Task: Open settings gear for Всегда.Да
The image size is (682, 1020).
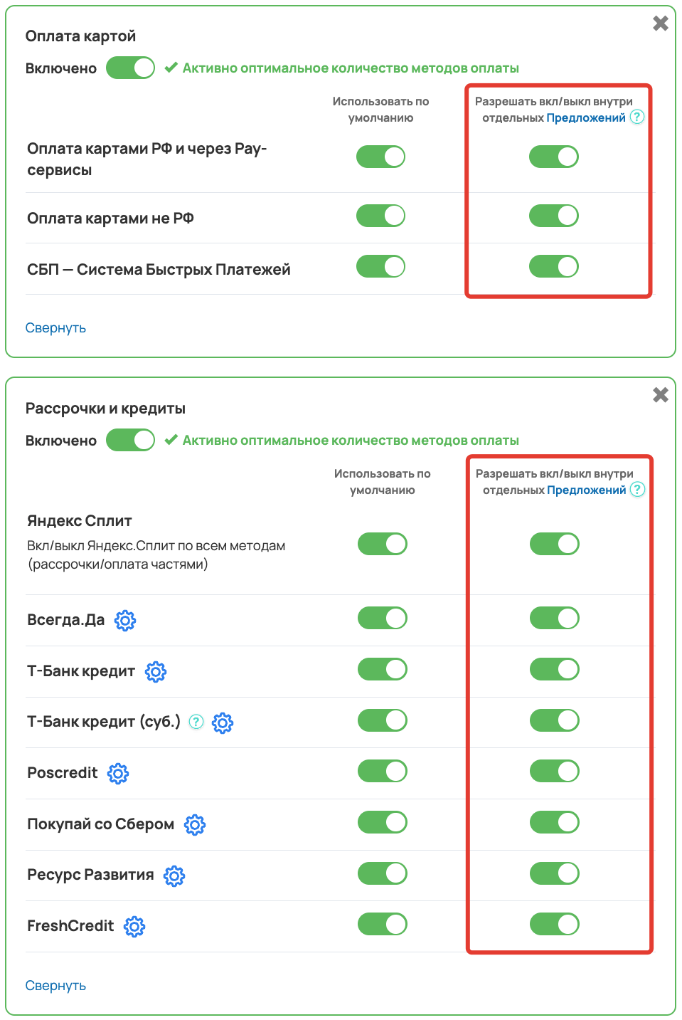Action: pyautogui.click(x=125, y=621)
